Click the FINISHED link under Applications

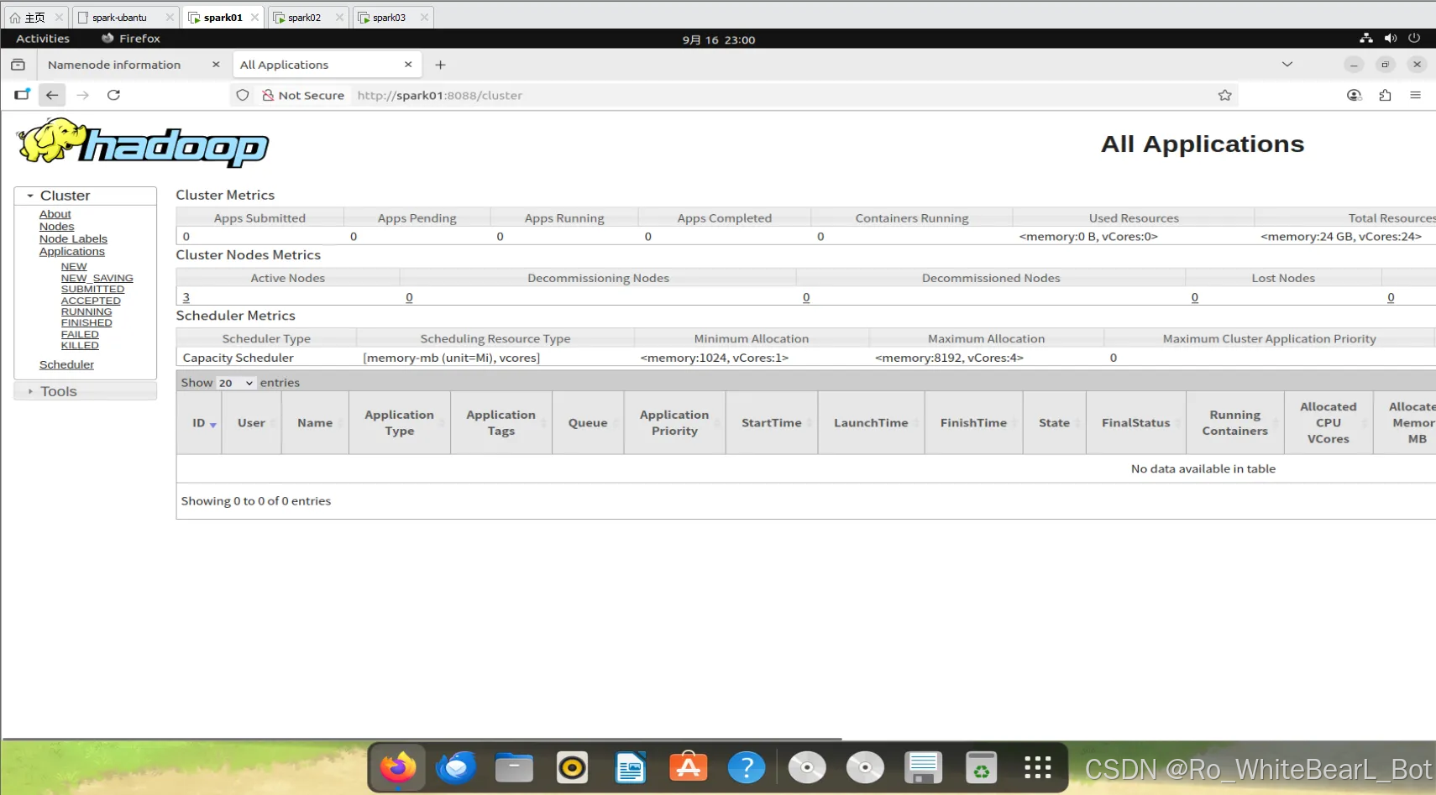pyautogui.click(x=86, y=322)
